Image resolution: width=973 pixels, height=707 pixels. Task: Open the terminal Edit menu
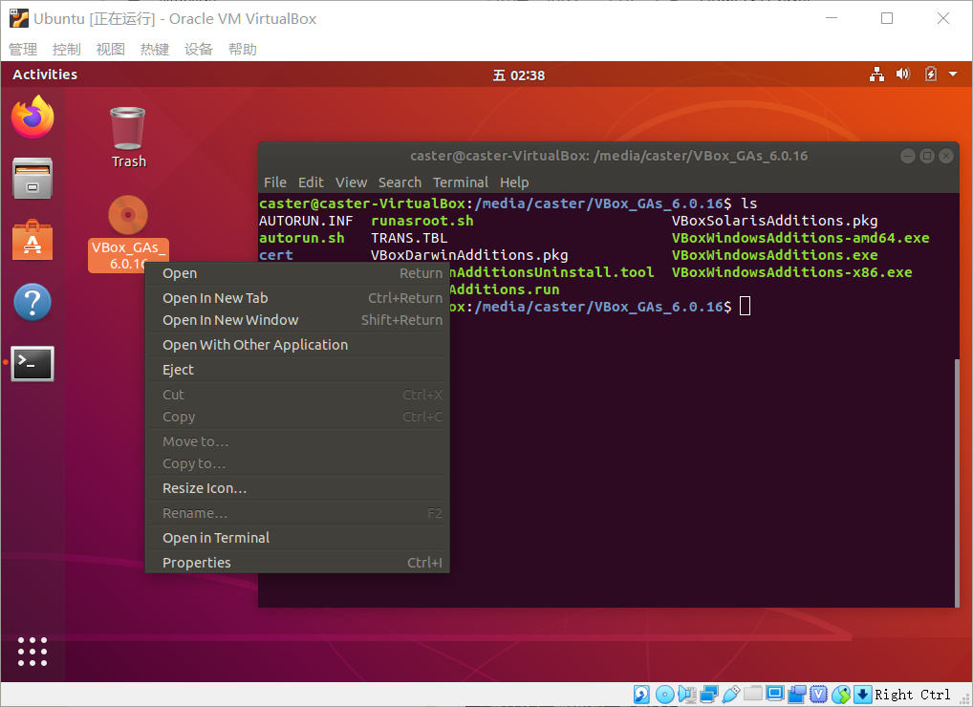coord(311,182)
